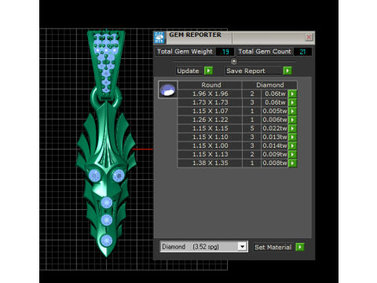Click the 0.009tw weight cell

[x=275, y=154]
